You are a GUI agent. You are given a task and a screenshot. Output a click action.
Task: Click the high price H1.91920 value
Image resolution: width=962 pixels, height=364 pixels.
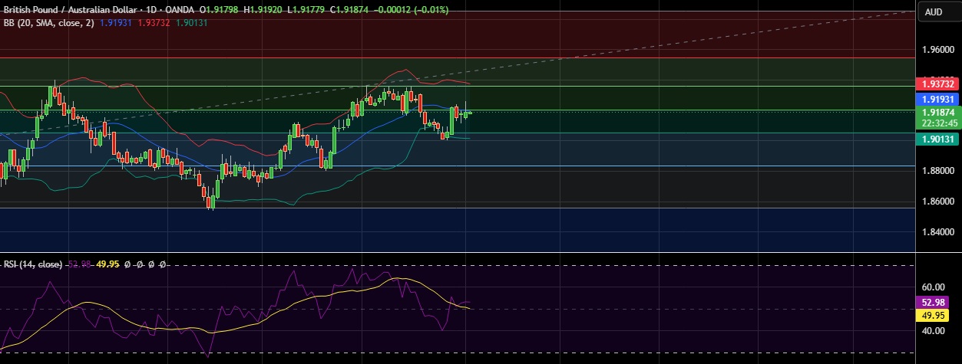[x=264, y=10]
